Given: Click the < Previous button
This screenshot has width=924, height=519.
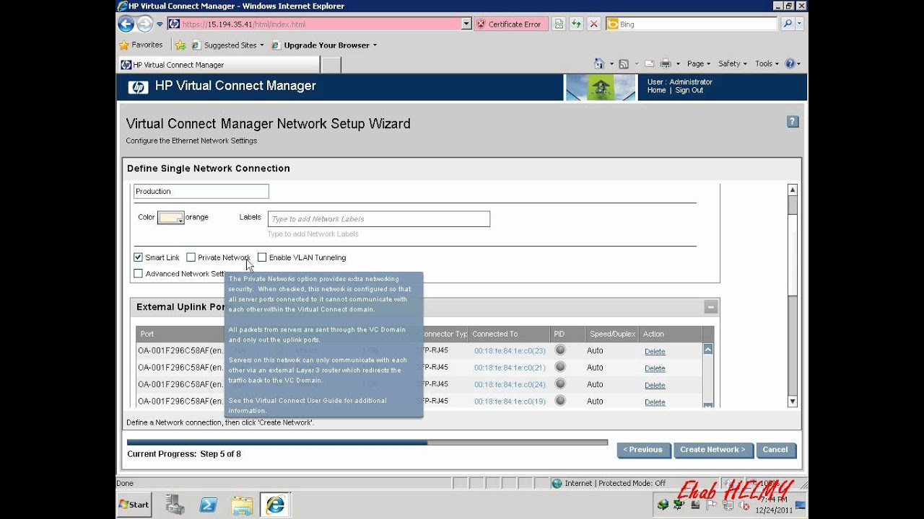Looking at the screenshot, I should [643, 450].
